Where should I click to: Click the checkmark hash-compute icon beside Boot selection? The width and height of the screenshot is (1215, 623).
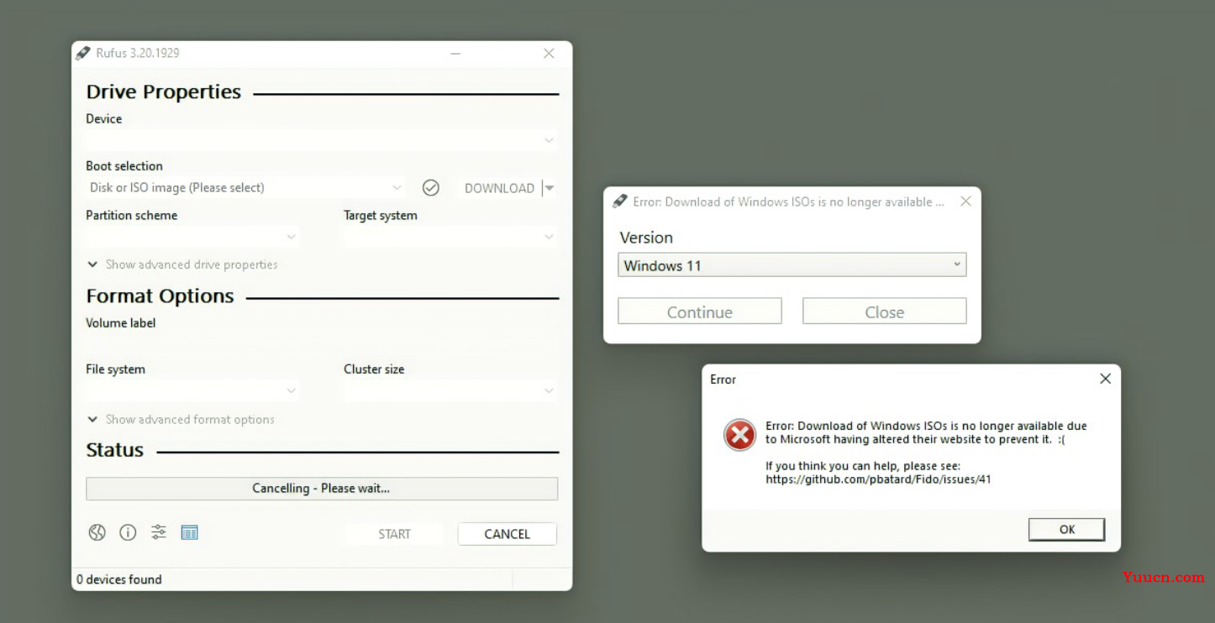[x=431, y=187]
